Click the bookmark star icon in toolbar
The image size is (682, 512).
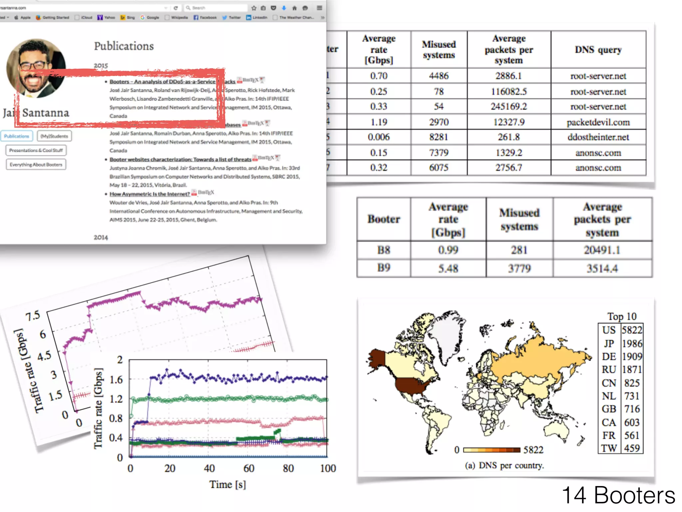tap(254, 8)
